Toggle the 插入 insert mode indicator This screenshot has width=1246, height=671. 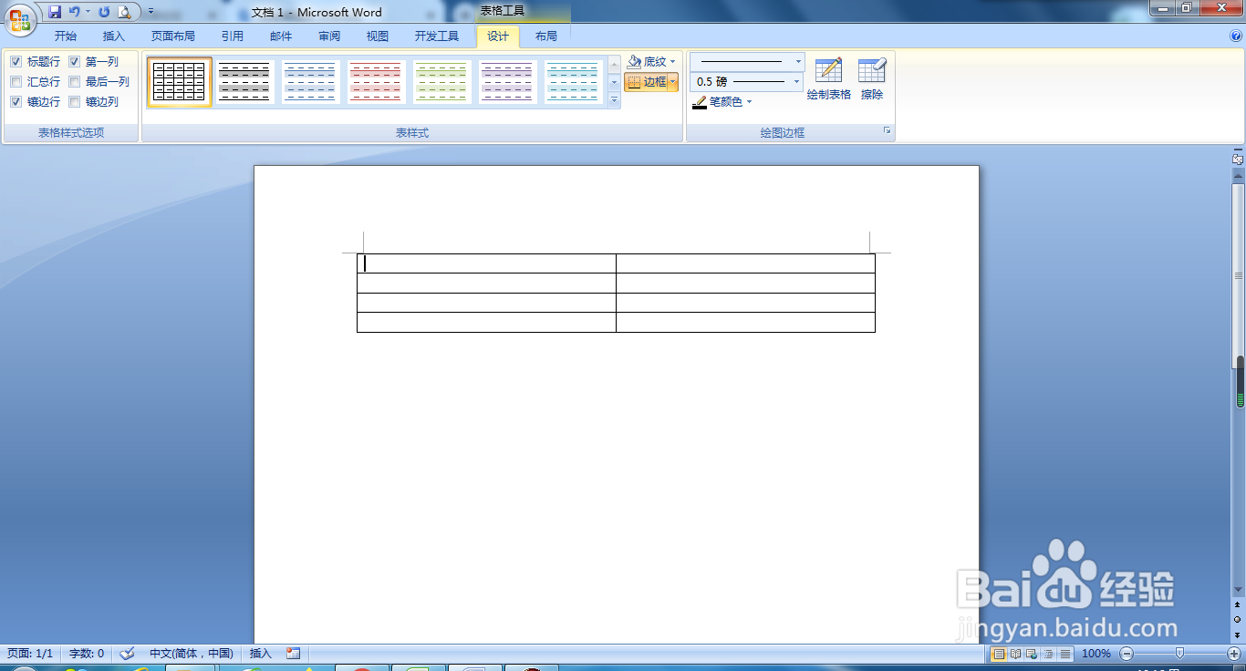coord(261,654)
